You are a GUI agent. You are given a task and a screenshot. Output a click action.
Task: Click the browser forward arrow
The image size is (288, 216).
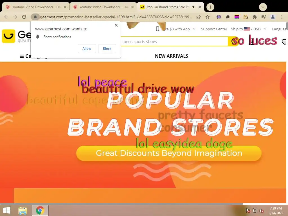[15, 17]
